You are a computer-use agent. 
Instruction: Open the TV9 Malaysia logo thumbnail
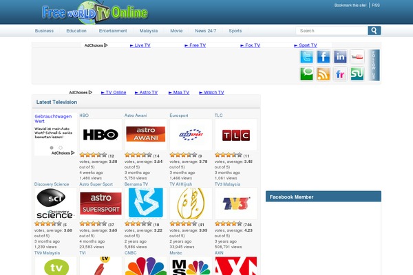click(55, 266)
